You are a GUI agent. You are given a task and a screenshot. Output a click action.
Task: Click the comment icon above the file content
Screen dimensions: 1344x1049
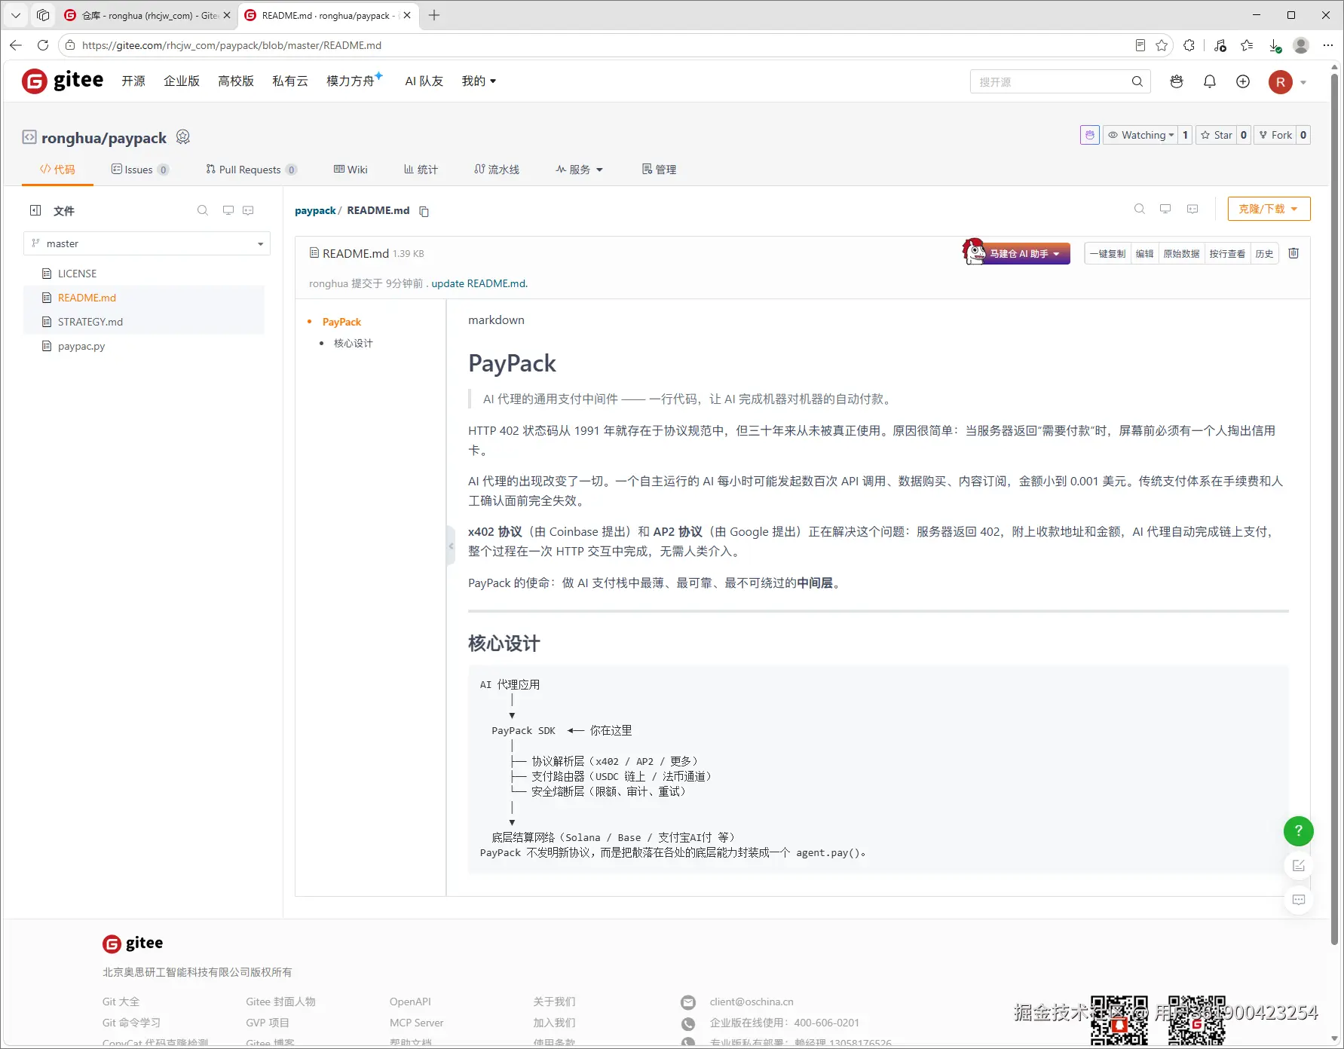point(1192,209)
